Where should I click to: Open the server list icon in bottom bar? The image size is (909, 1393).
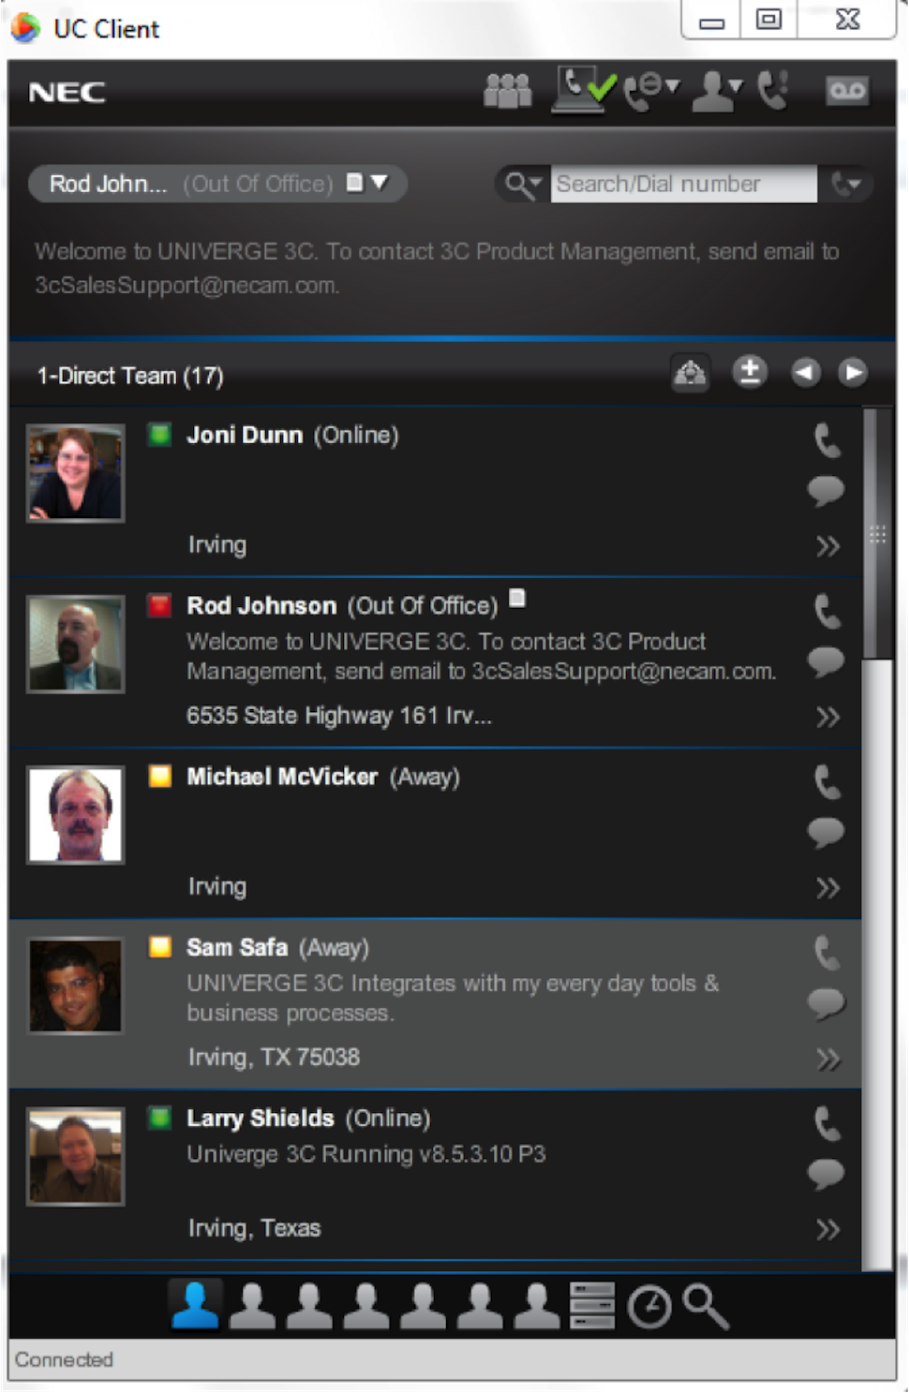pyautogui.click(x=592, y=1306)
